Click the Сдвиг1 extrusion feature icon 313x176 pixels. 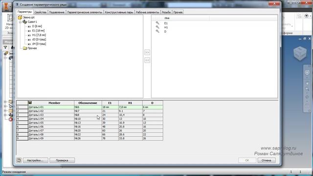coord(24,22)
